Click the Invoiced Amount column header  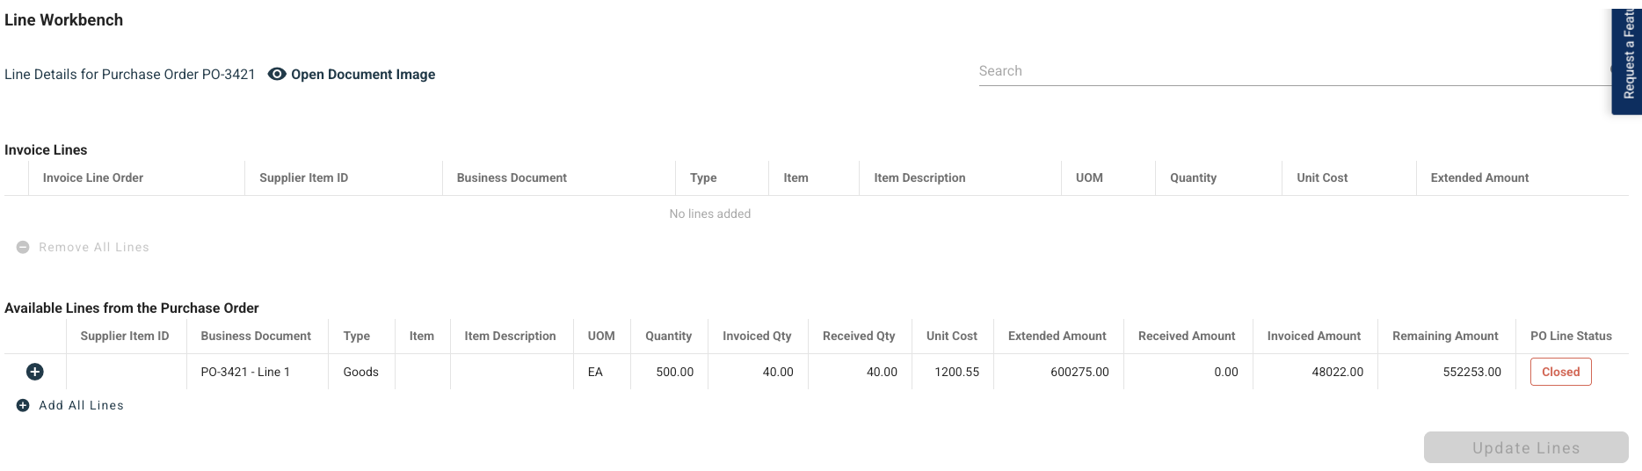[x=1313, y=336]
